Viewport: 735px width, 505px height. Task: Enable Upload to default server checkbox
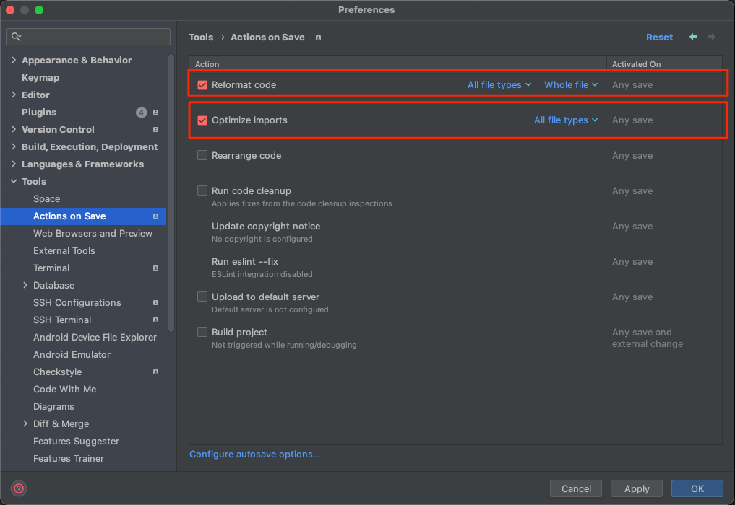[x=202, y=297]
